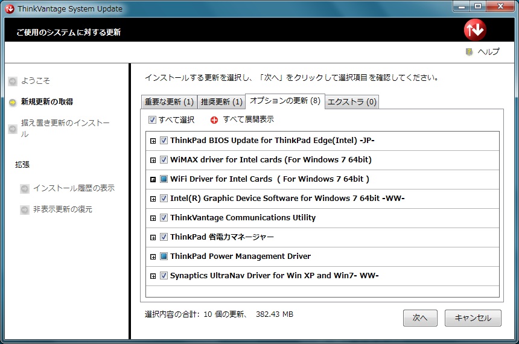Image resolution: width=519 pixels, height=344 pixels.
Task: Close the System Update window
Action: [500, 6]
